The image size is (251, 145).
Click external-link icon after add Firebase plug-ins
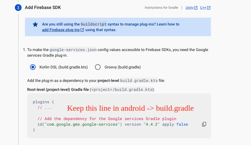coord(82,30)
